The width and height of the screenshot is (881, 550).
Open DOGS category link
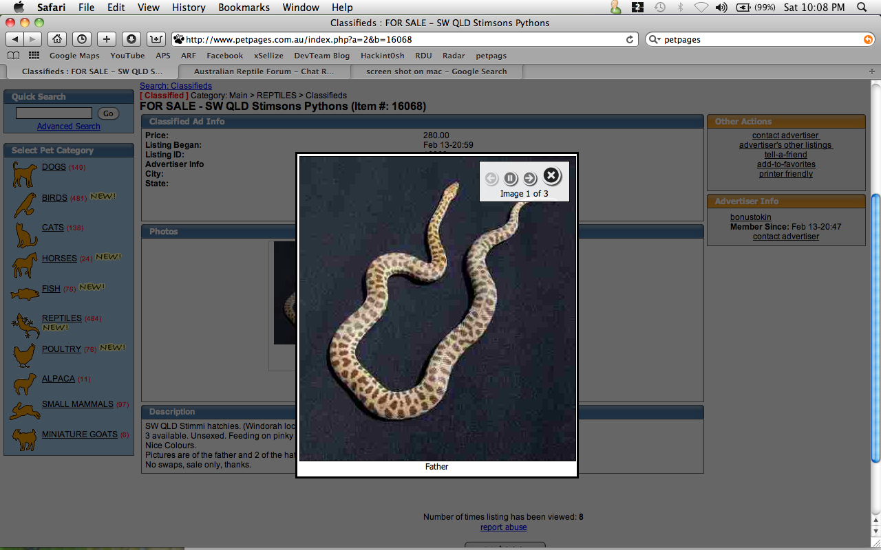click(x=54, y=167)
